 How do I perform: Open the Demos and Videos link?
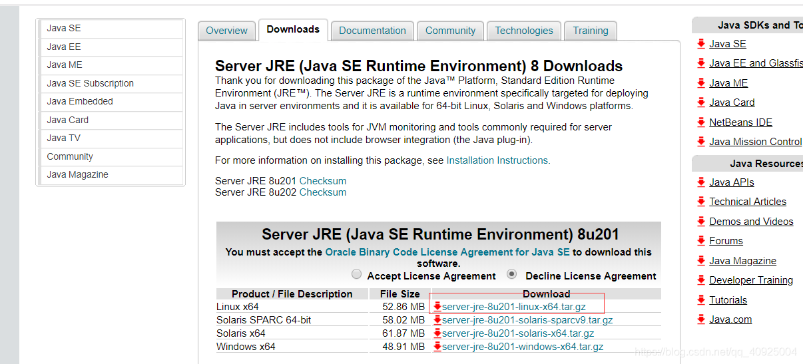[751, 222]
